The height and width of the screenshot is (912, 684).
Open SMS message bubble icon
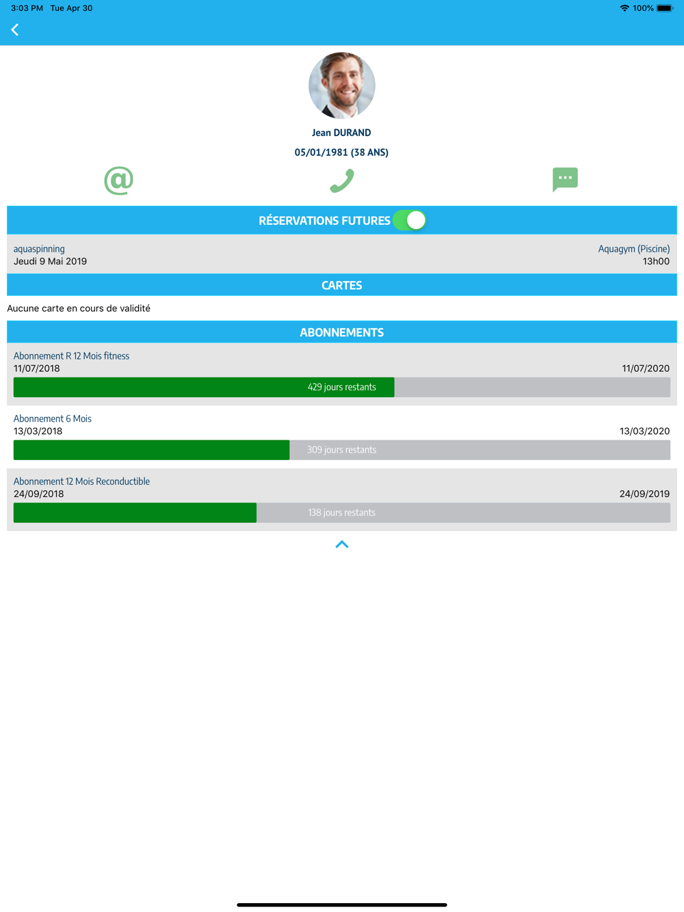[x=565, y=180]
